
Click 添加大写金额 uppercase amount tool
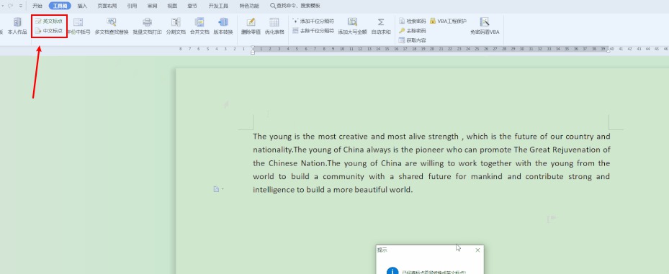coord(352,26)
